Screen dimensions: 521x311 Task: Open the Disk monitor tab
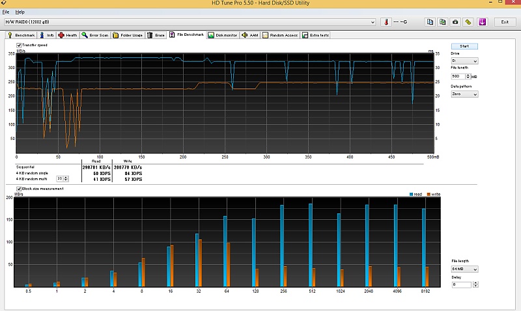pyautogui.click(x=223, y=35)
